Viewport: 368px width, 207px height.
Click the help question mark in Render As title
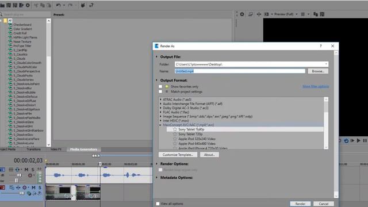pyautogui.click(x=321, y=46)
